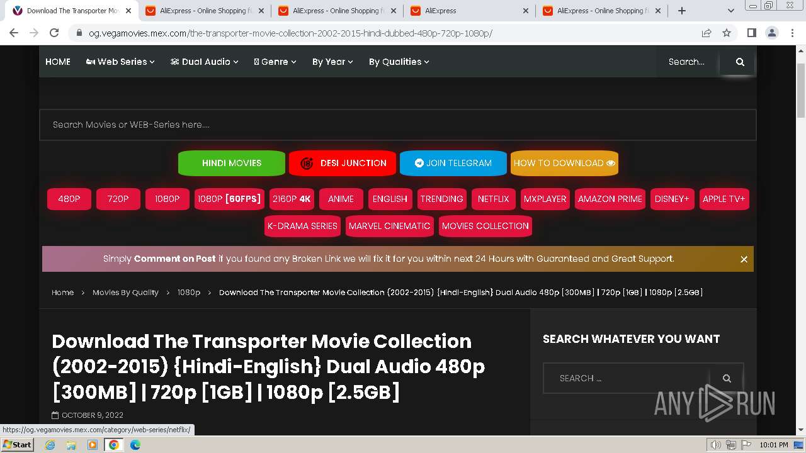Screen dimensions: 806x453
Task: Expand the By Year menu
Action: [332, 62]
